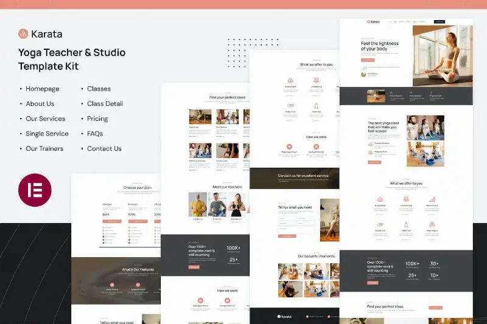Image resolution: width=487 pixels, height=324 pixels.
Task: Click the round Elementor logo badge
Action: [35, 190]
